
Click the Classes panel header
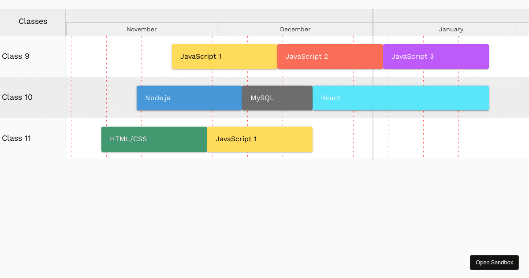pyautogui.click(x=33, y=21)
